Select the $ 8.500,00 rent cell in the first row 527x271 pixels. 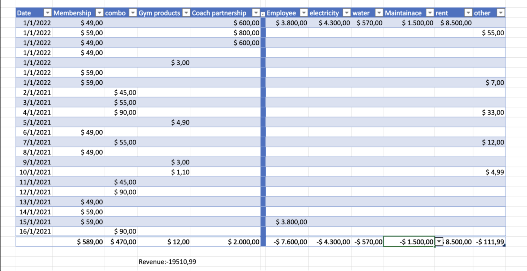[454, 23]
